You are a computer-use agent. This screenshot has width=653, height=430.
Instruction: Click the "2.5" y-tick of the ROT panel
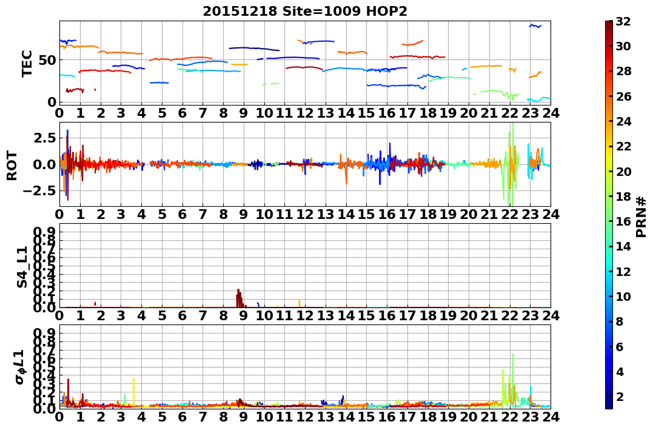coord(45,138)
